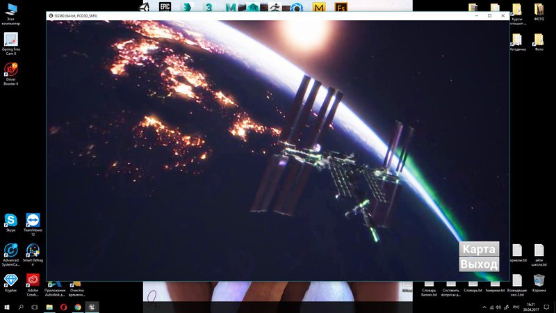
Task: Open the Windows Start menu
Action: 6,307
